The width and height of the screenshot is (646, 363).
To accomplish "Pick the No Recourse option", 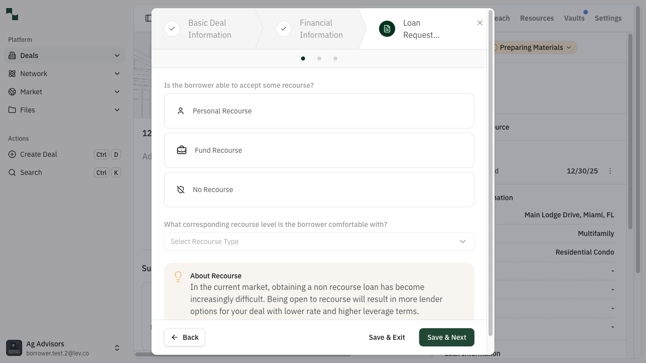I will coord(319,190).
